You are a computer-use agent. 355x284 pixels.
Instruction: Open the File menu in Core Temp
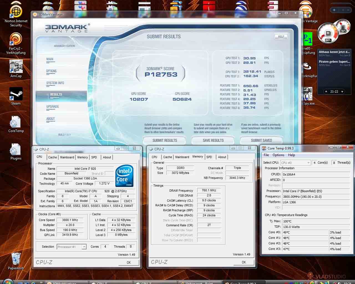(x=266, y=155)
